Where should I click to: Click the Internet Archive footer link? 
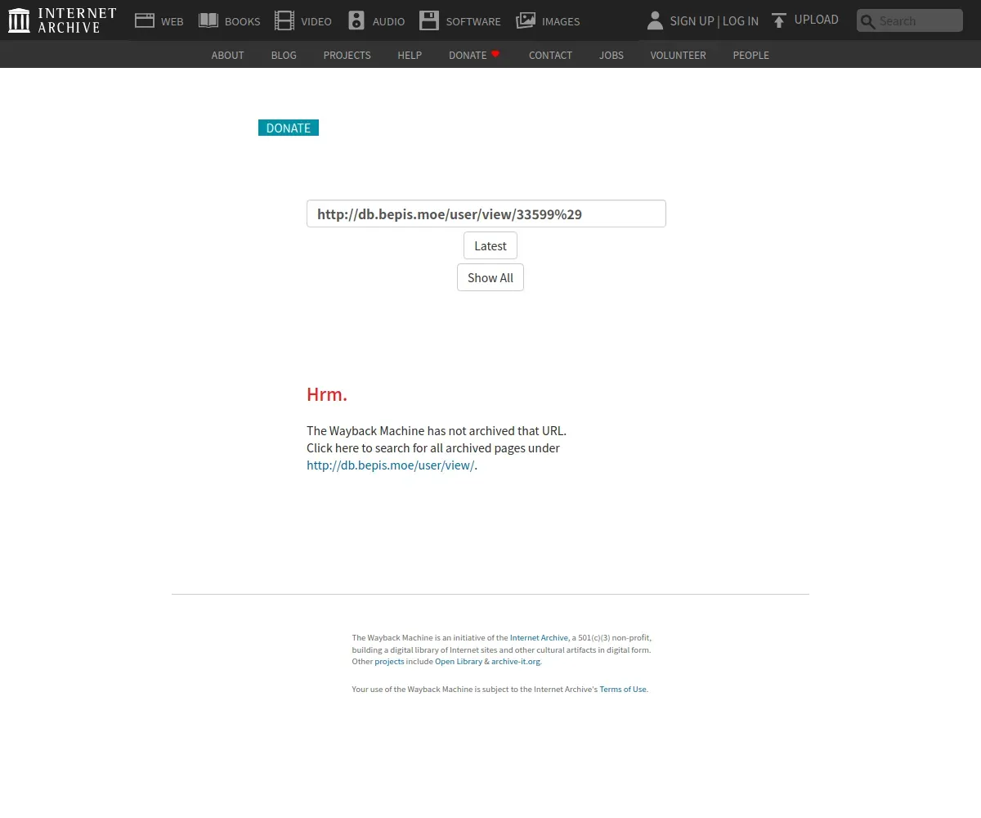point(539,637)
